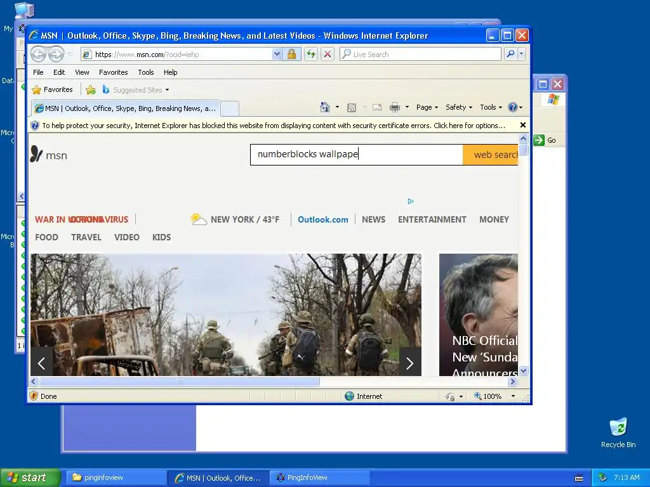Click the vertical scrollbar up arrow
The height and width of the screenshot is (487, 650).
coord(524,139)
